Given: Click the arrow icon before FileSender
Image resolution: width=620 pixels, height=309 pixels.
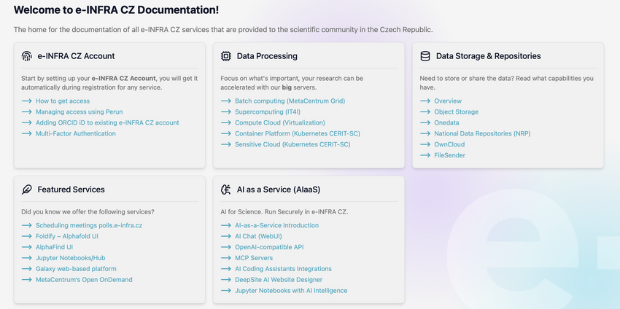Looking at the screenshot, I should pos(425,155).
